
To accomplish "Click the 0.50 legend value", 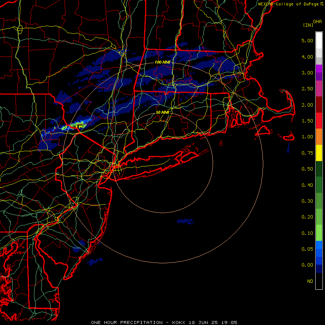I will pos(307,169).
